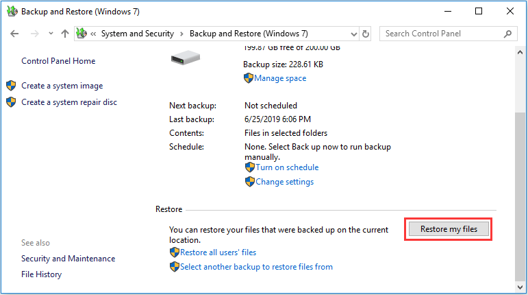Viewport: 528px width, 295px height.
Task: Open Manage space link
Action: 280,78
